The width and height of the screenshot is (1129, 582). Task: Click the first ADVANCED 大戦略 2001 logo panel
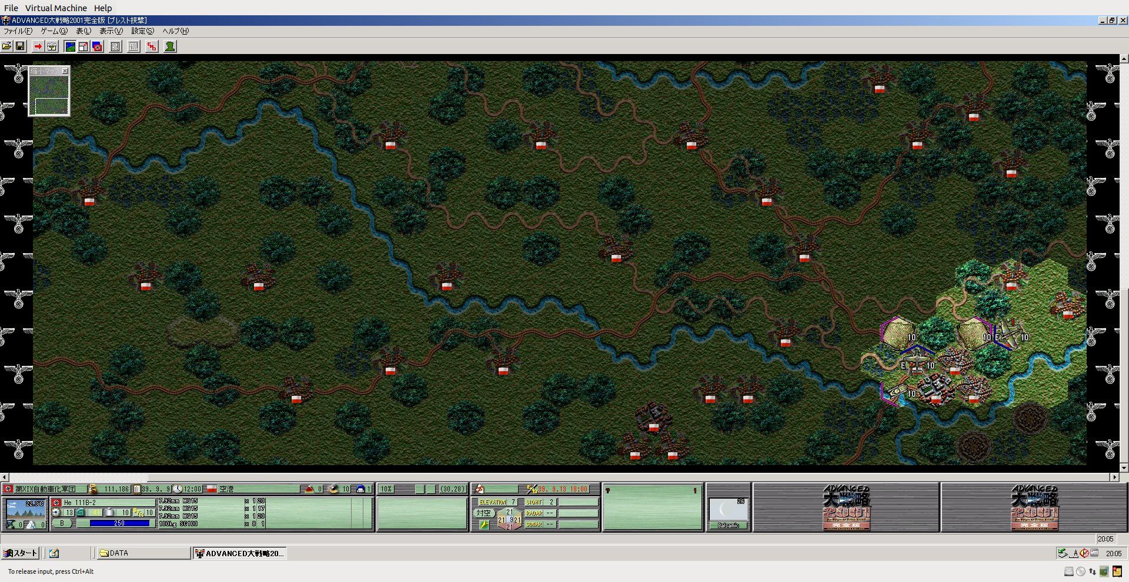click(x=846, y=507)
